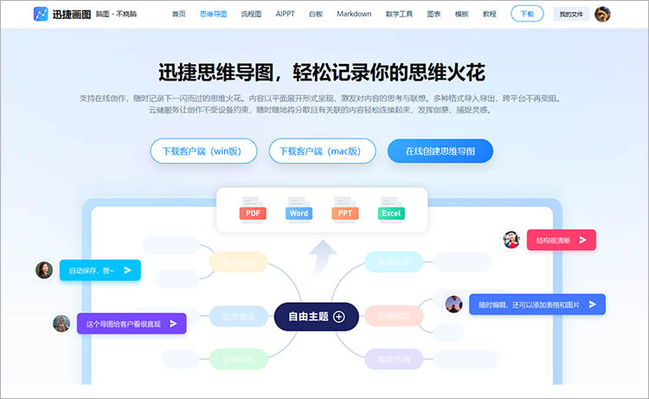Open 教程 navigation item
Viewport: 649px width, 399px height.
pyautogui.click(x=490, y=14)
